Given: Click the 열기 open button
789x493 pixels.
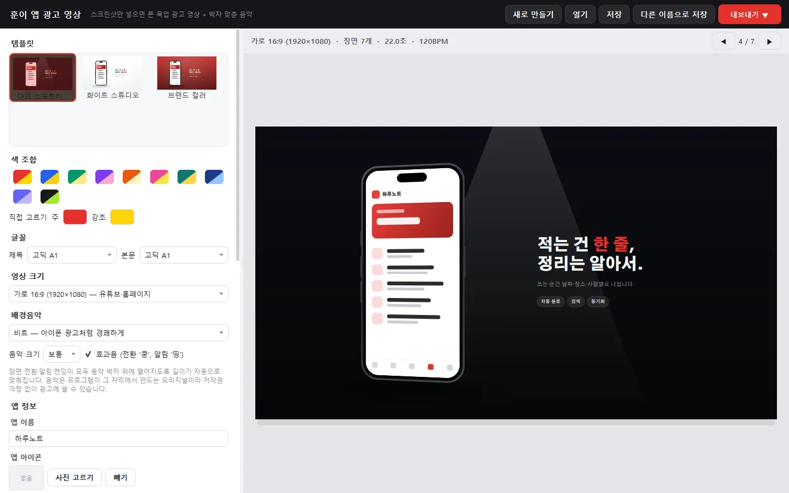Looking at the screenshot, I should pos(580,14).
